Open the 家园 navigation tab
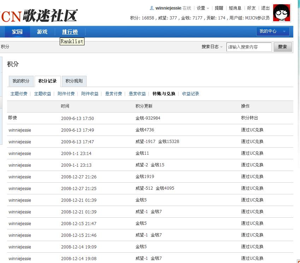This screenshot has width=300, height=263. coord(17,32)
